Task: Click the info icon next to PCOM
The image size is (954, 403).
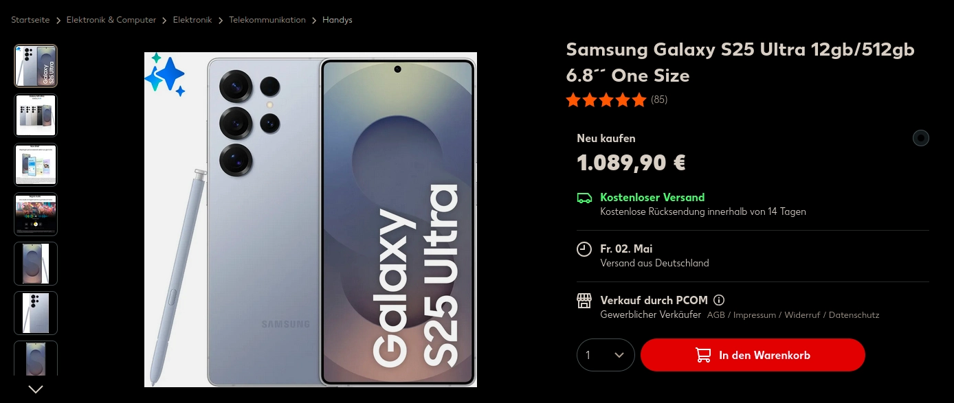Action: [719, 300]
